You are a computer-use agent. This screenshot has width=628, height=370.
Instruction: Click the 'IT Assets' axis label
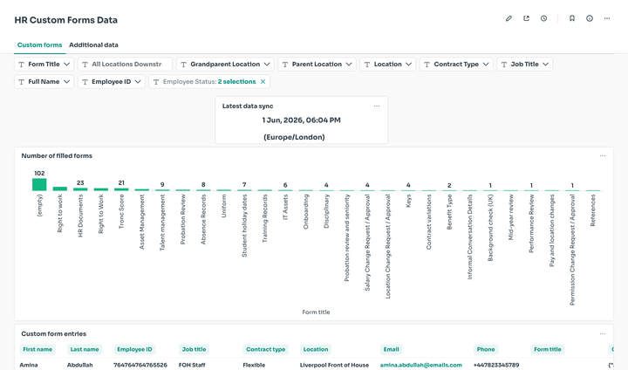coord(285,207)
